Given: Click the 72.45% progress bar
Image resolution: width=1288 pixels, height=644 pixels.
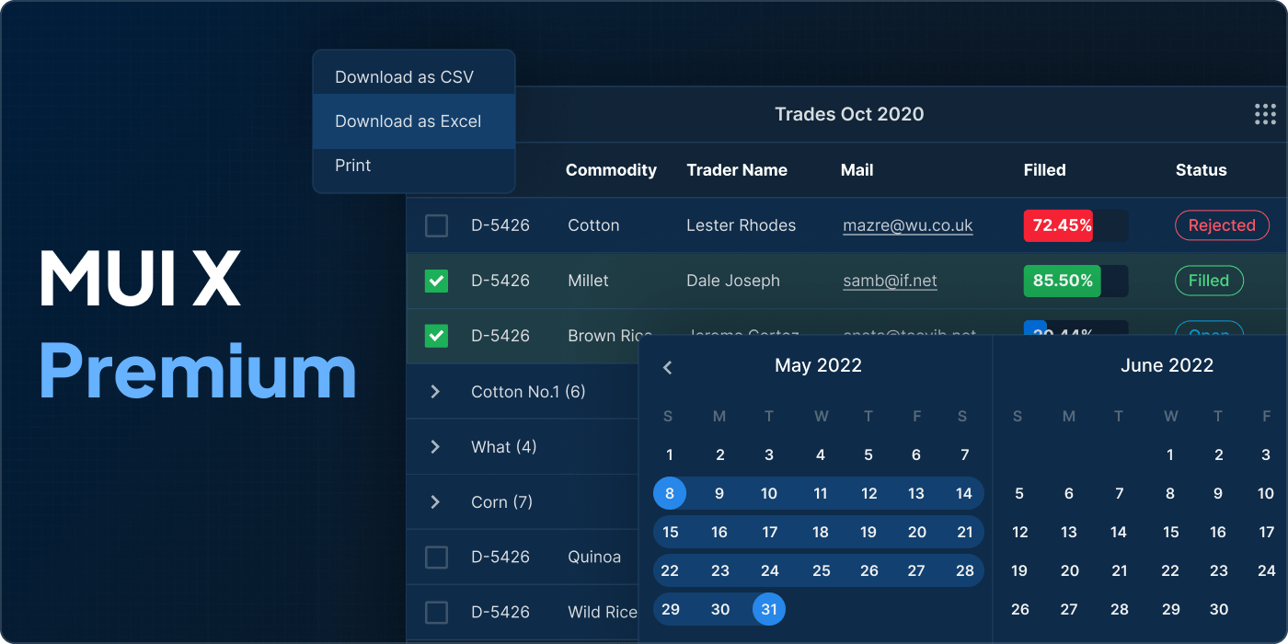Looking at the screenshot, I should point(1058,225).
